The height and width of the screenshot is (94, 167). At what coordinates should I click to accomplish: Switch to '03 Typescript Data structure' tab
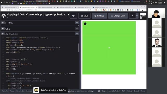click(x=47, y=7)
